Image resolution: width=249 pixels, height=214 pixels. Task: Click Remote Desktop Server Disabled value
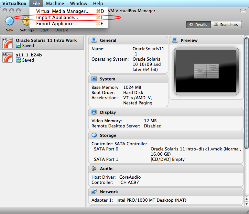coord(153,126)
